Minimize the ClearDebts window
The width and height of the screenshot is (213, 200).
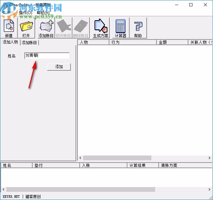(x=177, y=5)
